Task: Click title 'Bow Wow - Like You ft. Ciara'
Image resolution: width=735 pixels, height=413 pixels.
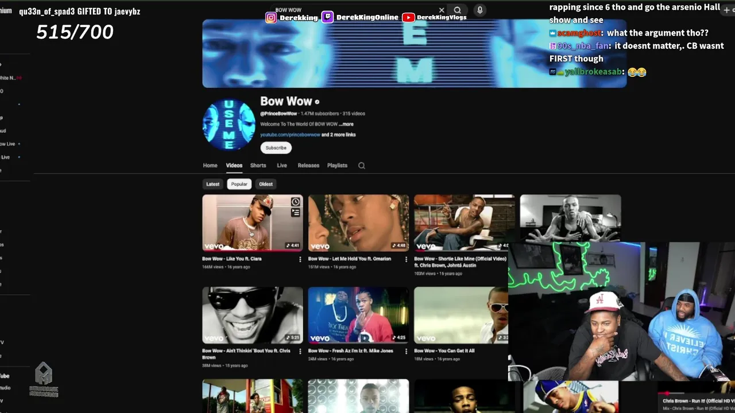Action: click(x=232, y=259)
